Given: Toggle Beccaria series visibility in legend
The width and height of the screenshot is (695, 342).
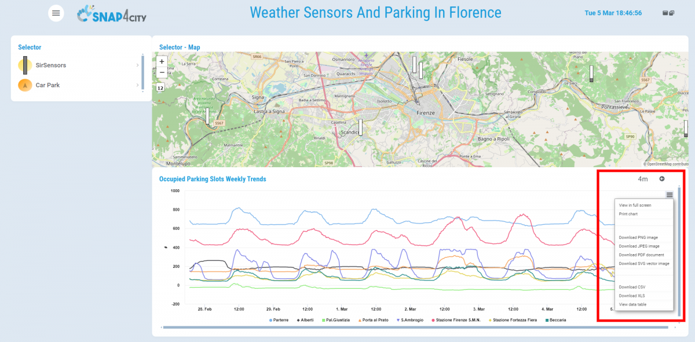Looking at the screenshot, I should (x=552, y=320).
